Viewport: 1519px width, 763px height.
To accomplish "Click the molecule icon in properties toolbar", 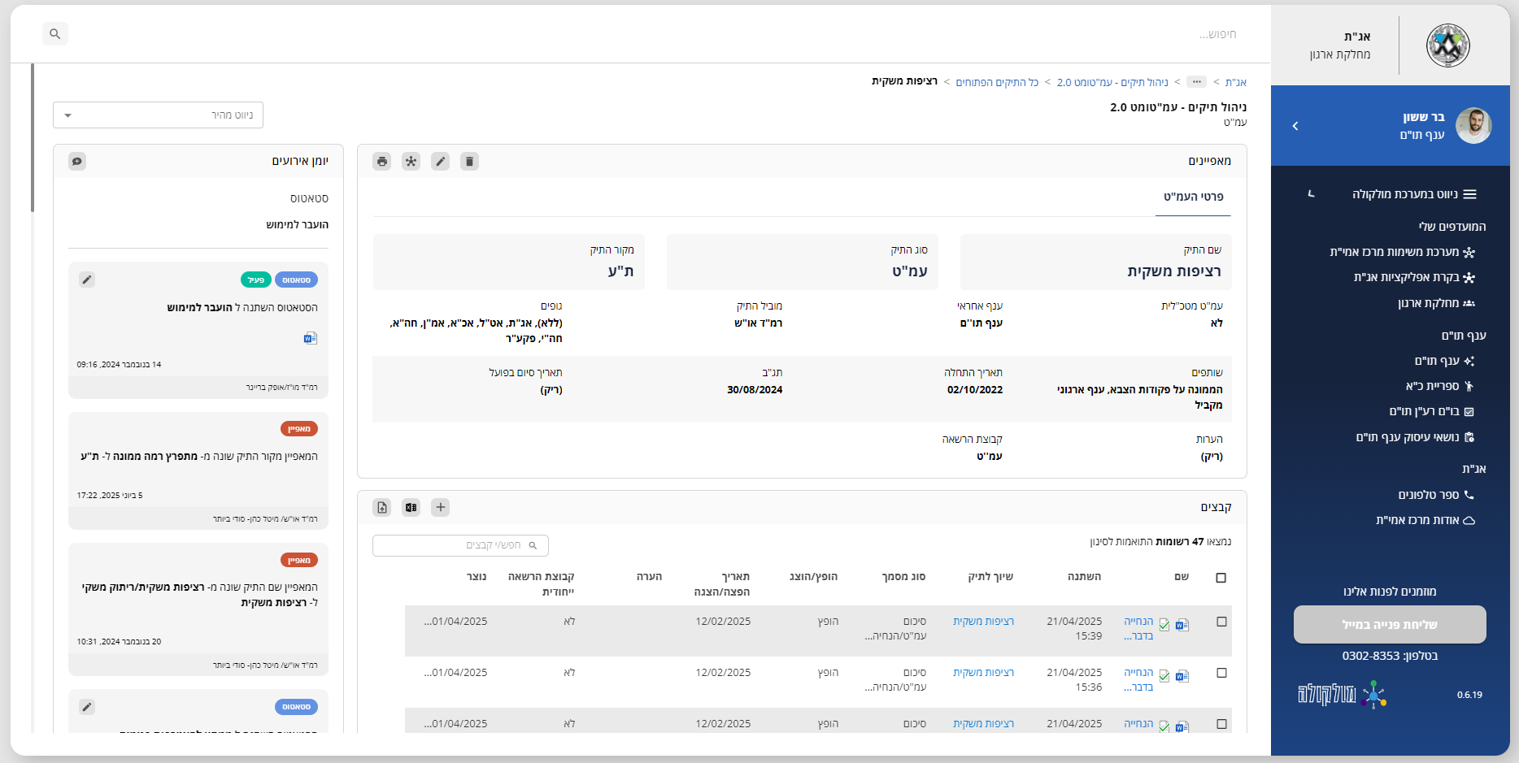I will pos(411,161).
